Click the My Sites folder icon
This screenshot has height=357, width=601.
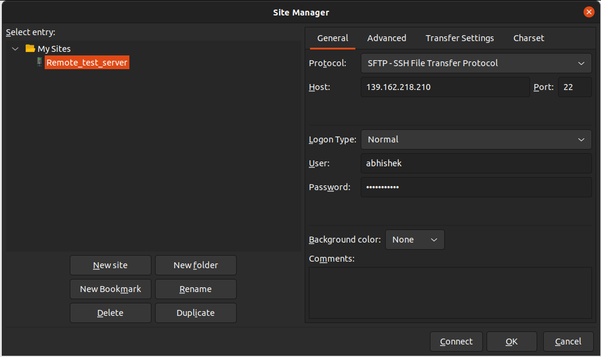[x=30, y=48]
